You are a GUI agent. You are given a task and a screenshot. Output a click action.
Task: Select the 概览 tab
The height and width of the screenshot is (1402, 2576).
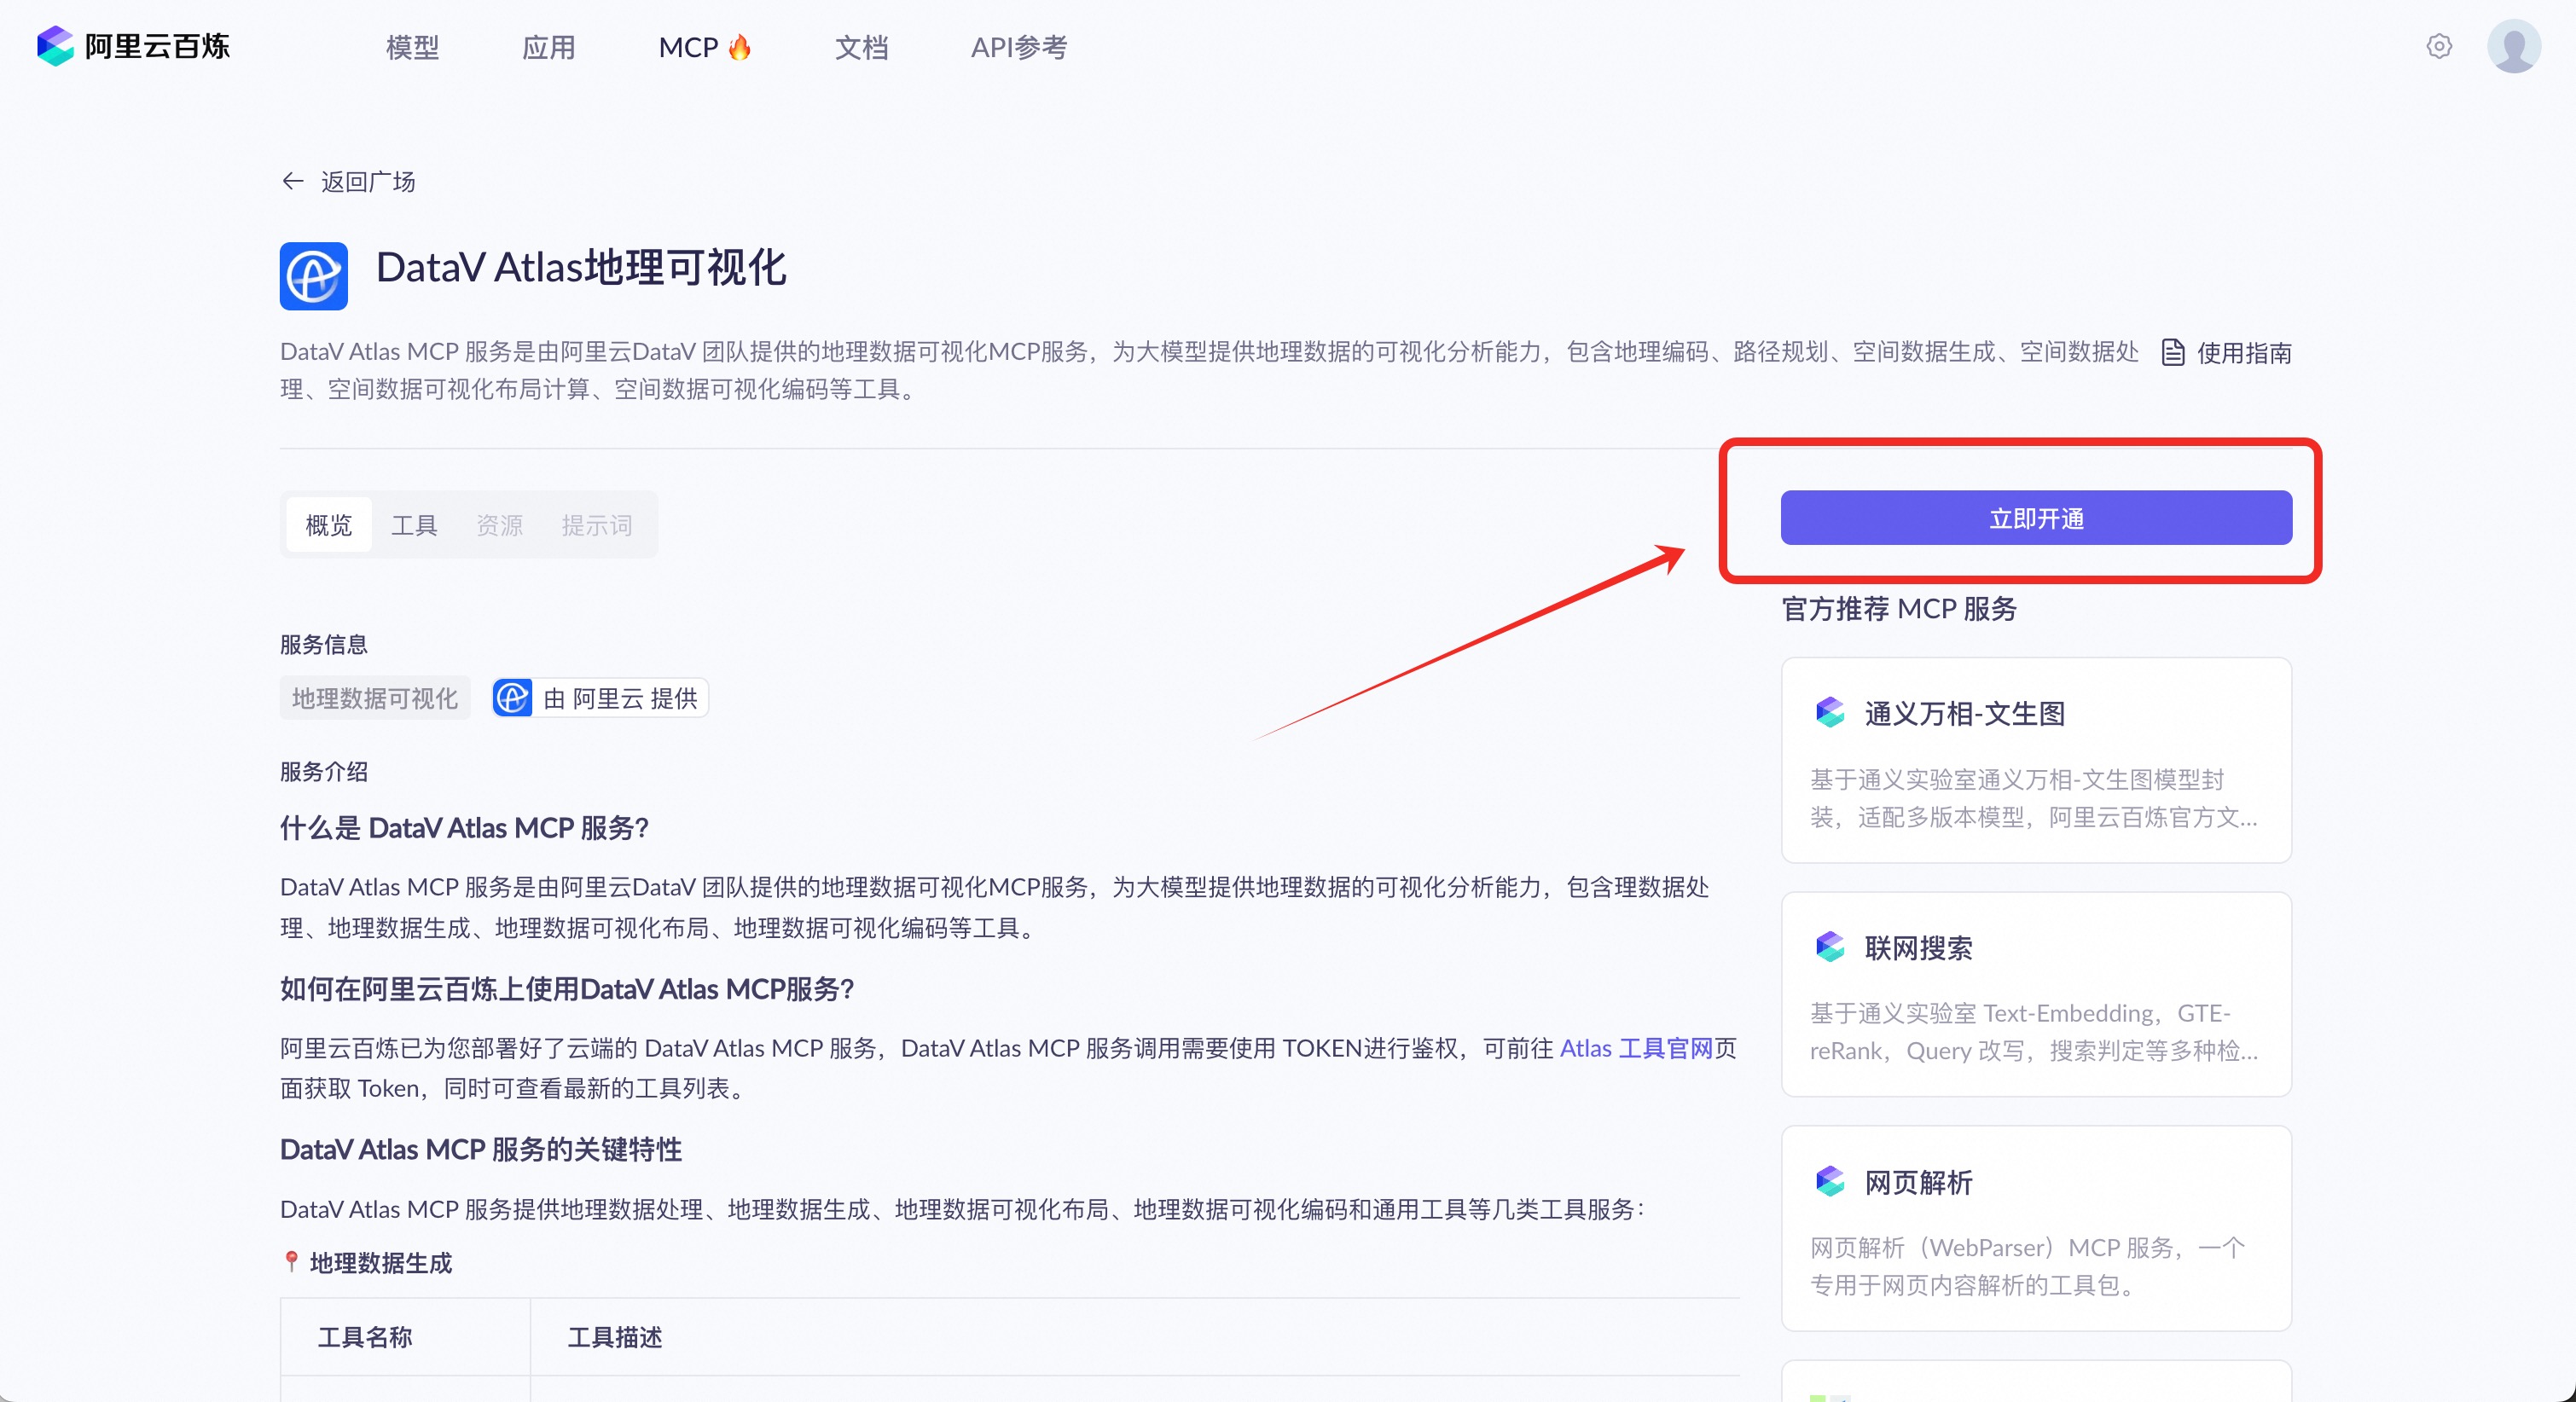click(329, 525)
